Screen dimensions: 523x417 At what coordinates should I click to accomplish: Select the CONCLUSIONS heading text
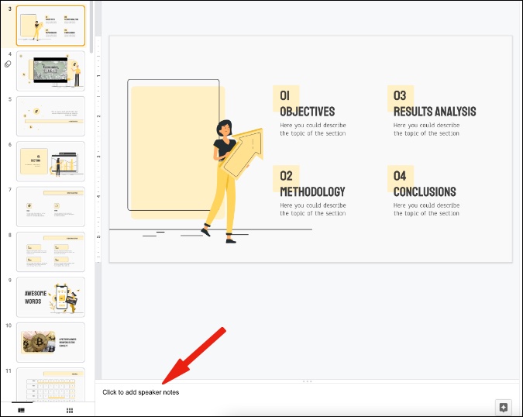pyautogui.click(x=425, y=191)
